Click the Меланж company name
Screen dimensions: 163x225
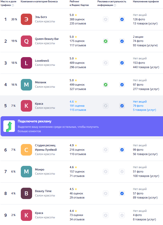point(41,82)
